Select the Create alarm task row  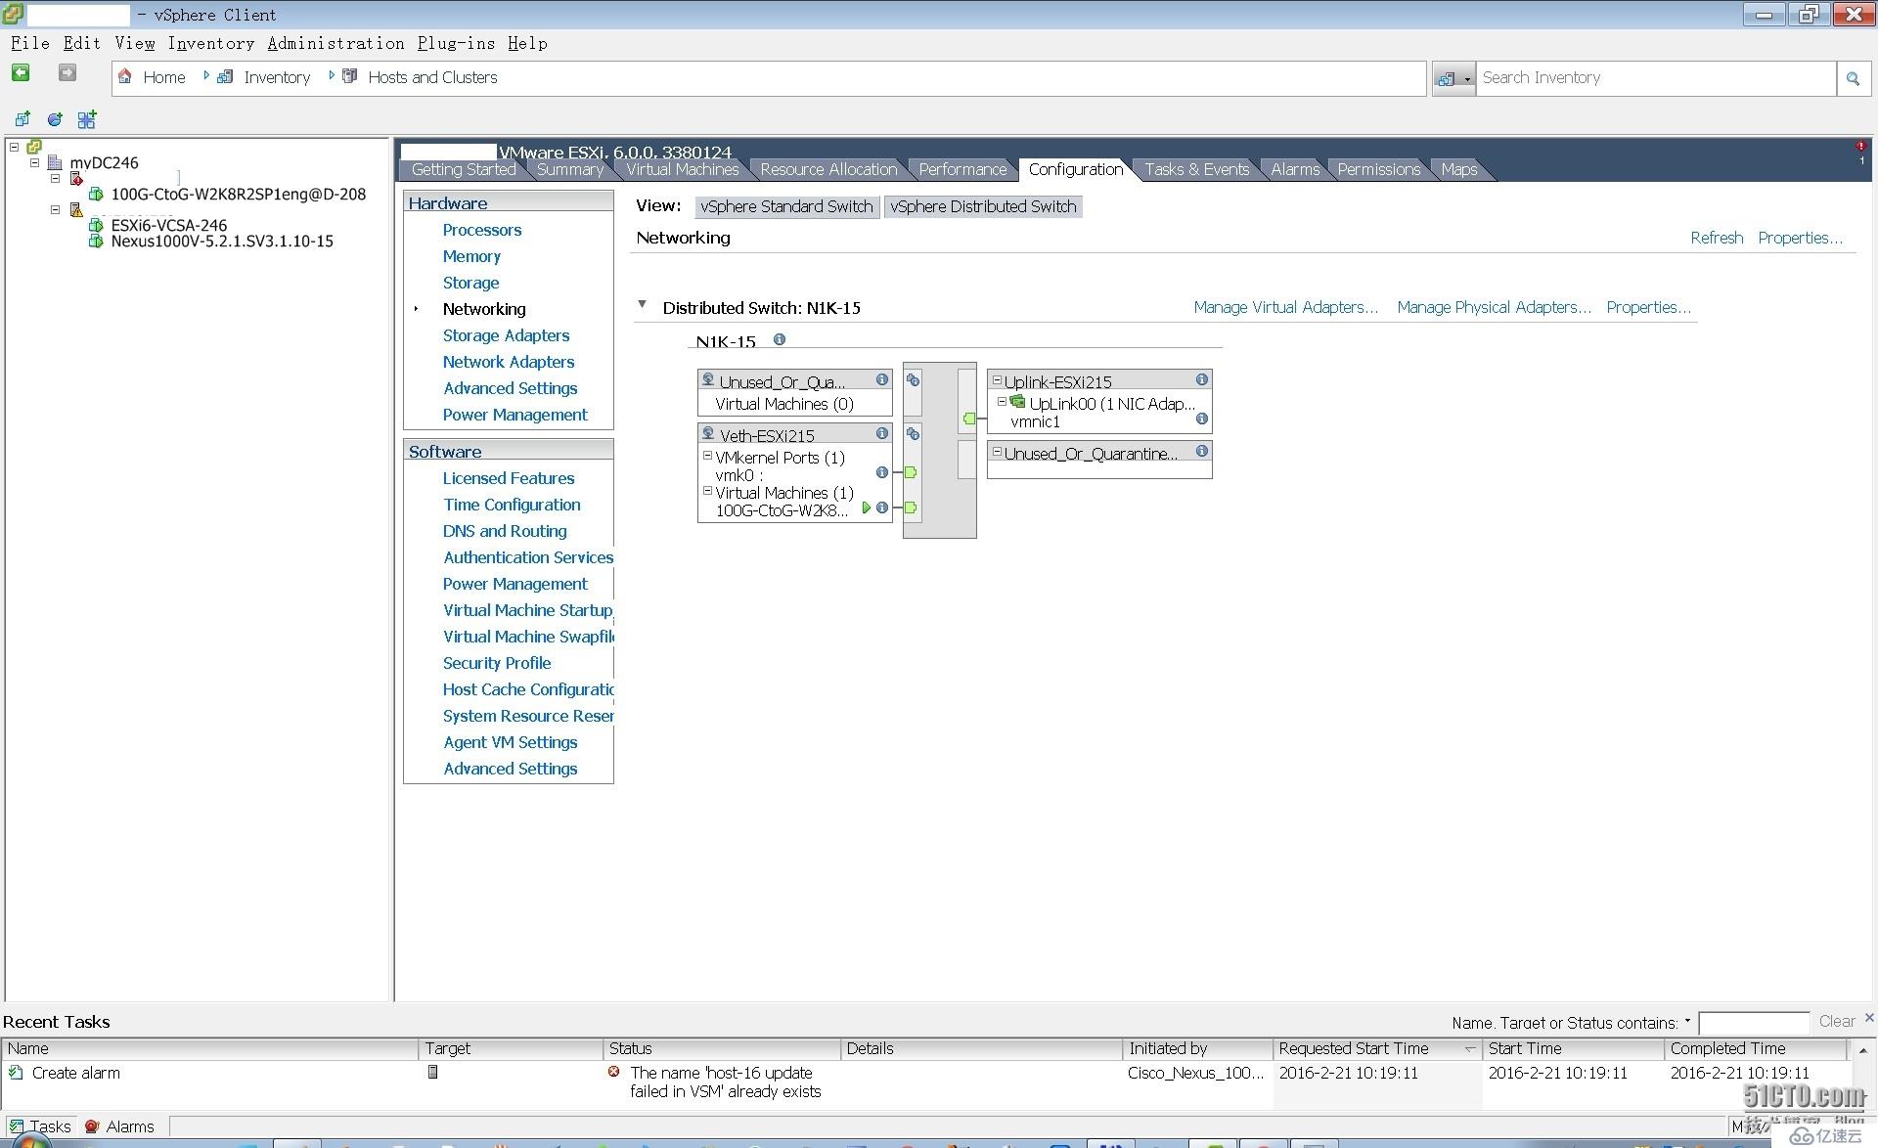pyautogui.click(x=924, y=1082)
